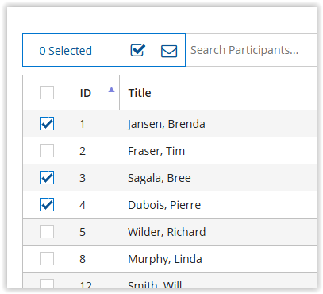
Task: Focus the Search Participants field
Action: pos(252,50)
